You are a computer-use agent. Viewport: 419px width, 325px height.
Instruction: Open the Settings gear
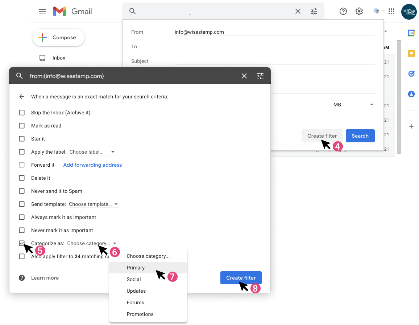click(x=359, y=11)
